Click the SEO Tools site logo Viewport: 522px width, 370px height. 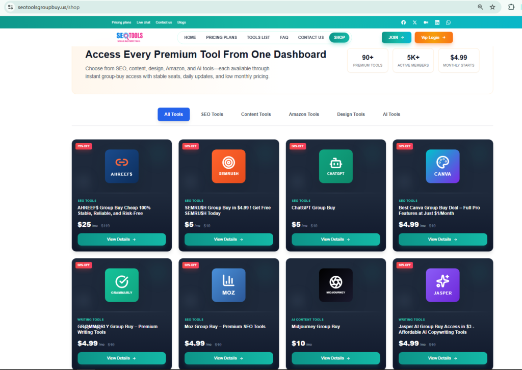(129, 37)
